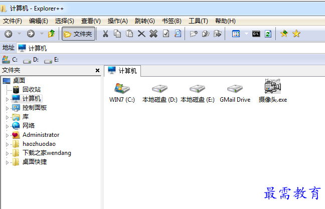This screenshot has width=325, height=209.
Task: Open the Back history dropdown arrow
Action: 19,34
